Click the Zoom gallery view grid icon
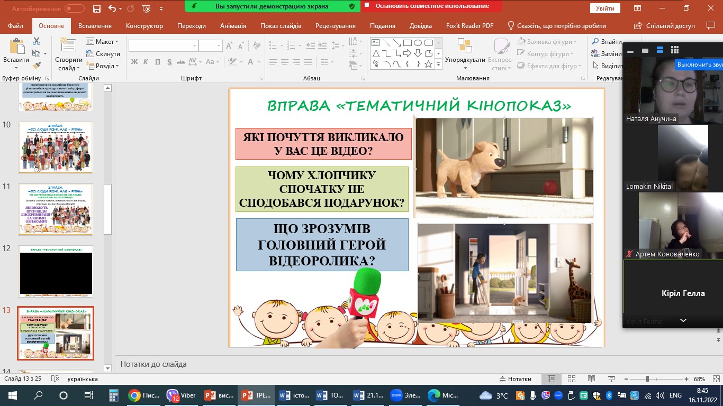The image size is (723, 406). point(674,50)
